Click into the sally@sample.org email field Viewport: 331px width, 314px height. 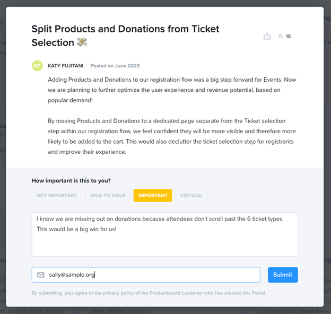click(146, 275)
